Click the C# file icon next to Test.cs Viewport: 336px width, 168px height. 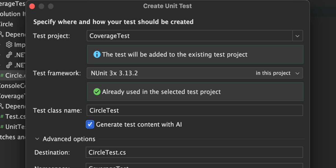pos(2,116)
